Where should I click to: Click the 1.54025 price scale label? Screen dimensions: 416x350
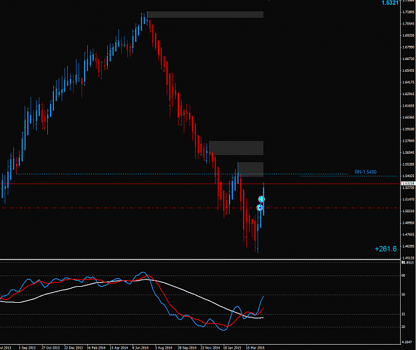point(408,176)
